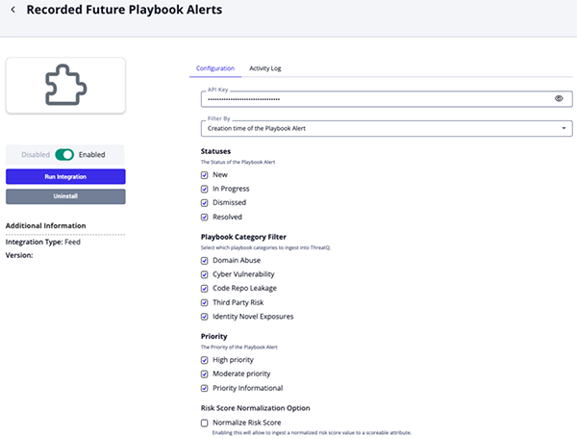Click 'The Status of the Playbook Alert' hint
Viewport: 577px width, 439px height.
click(x=238, y=162)
